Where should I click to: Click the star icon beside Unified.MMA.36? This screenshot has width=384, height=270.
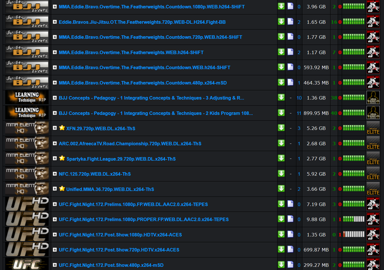pyautogui.click(x=62, y=189)
